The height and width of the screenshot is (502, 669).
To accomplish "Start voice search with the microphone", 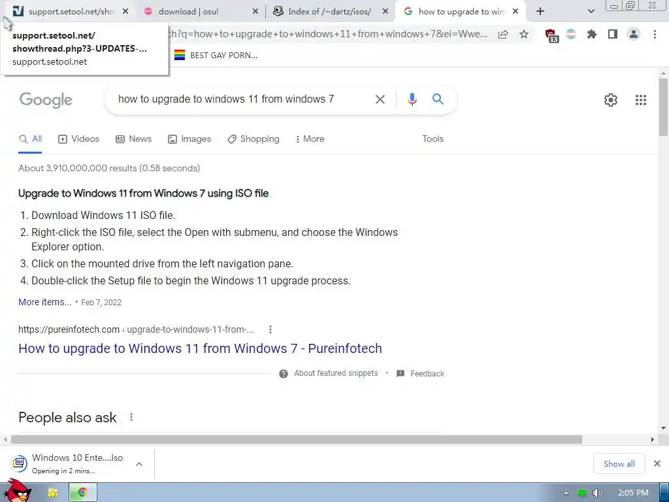I will (412, 99).
